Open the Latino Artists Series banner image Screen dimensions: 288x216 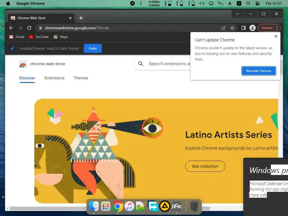pos(156,151)
